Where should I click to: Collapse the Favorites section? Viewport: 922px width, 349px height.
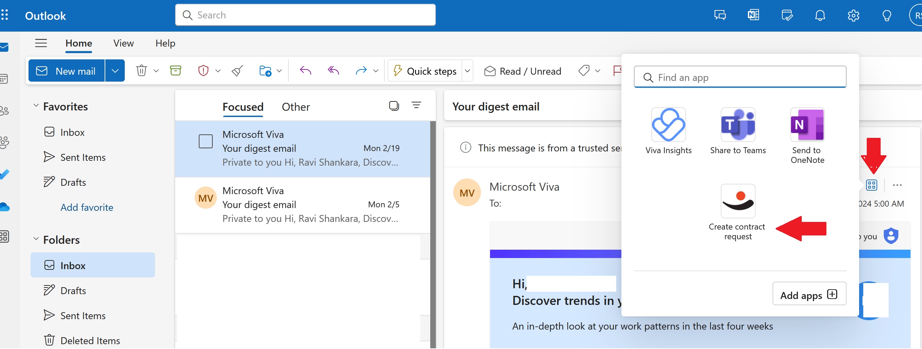36,106
